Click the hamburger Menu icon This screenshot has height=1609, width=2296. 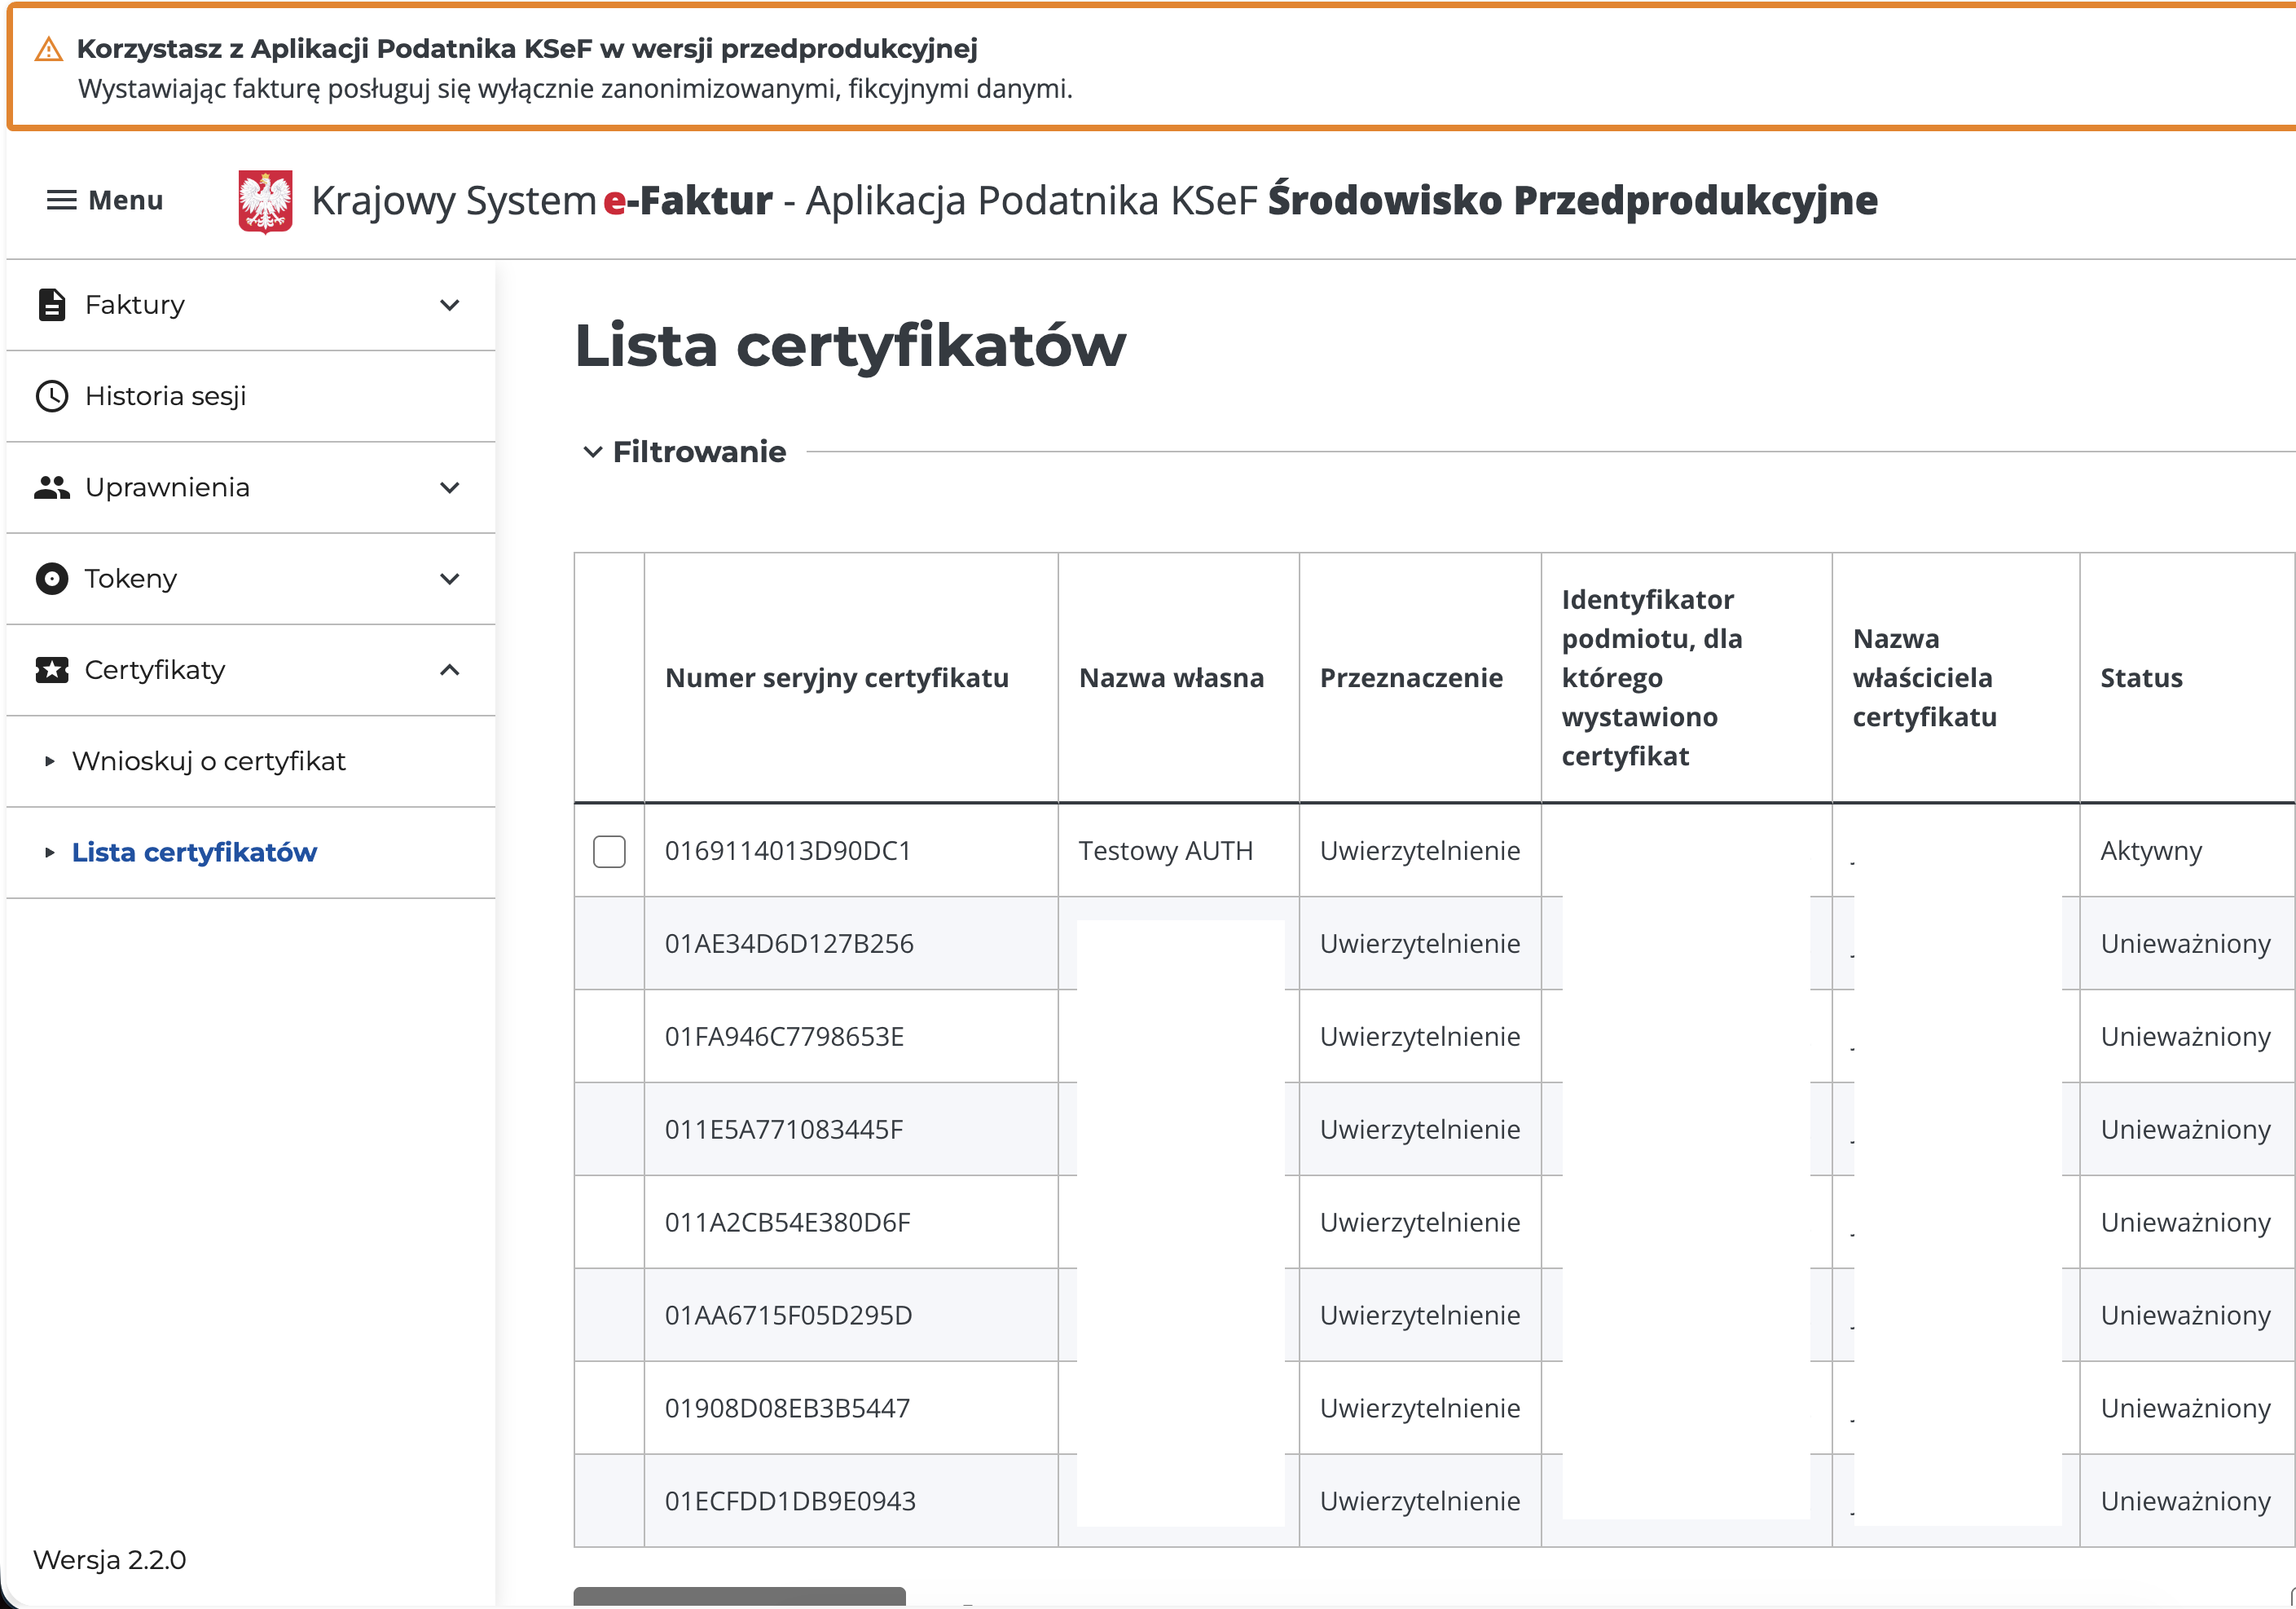pos(61,201)
